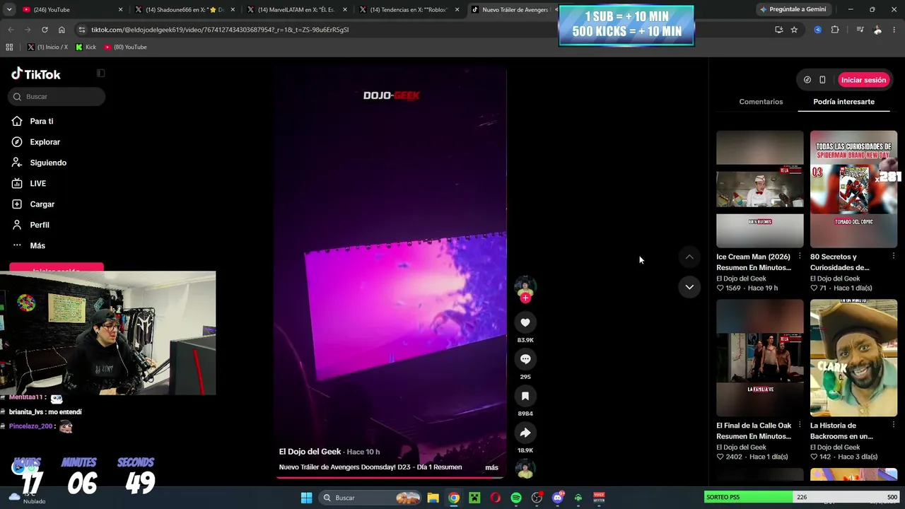This screenshot has height=509, width=905.
Task: Follow the creator via the plus badge
Action: click(525, 298)
